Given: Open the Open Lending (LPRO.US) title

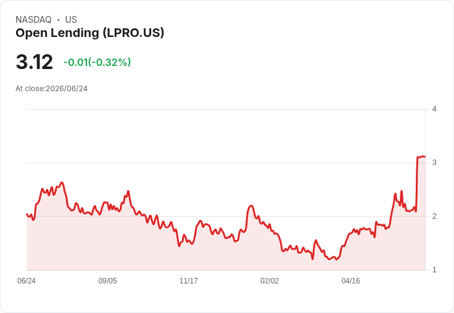Looking at the screenshot, I should pyautogui.click(x=90, y=33).
